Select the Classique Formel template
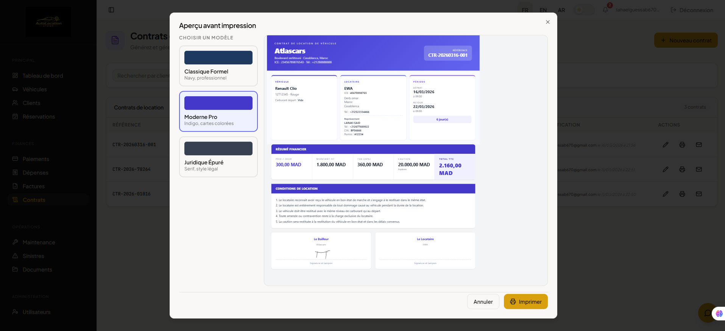The image size is (725, 331). 218,66
